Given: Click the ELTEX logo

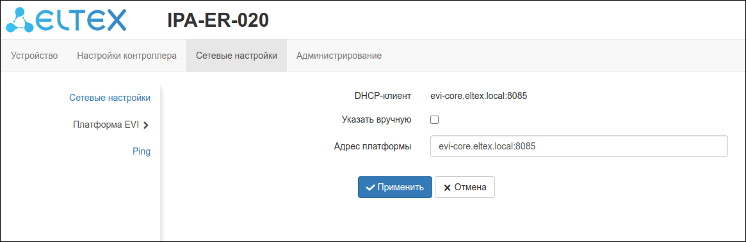Looking at the screenshot, I should [66, 20].
